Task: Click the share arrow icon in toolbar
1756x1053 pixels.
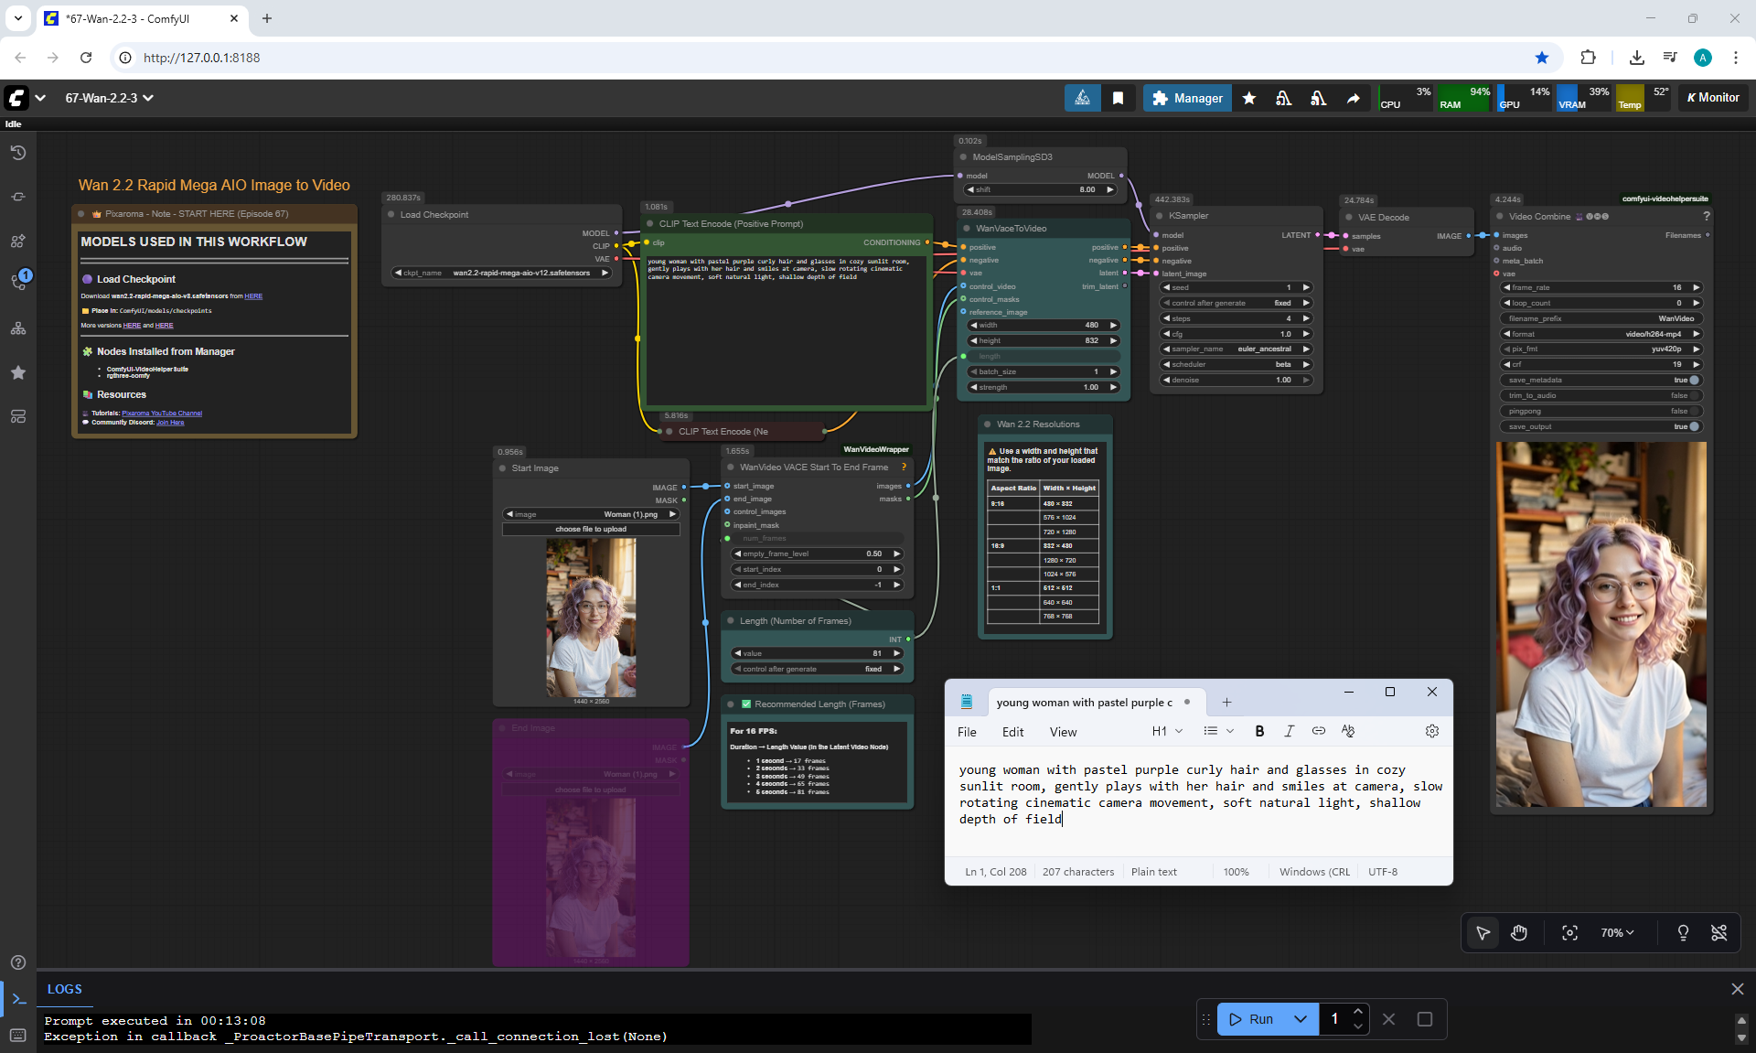Action: click(1353, 98)
